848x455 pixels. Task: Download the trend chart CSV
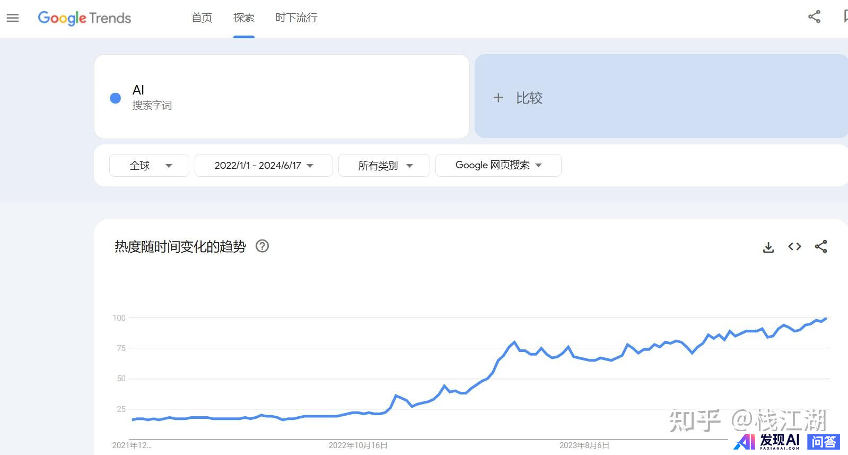coord(768,247)
